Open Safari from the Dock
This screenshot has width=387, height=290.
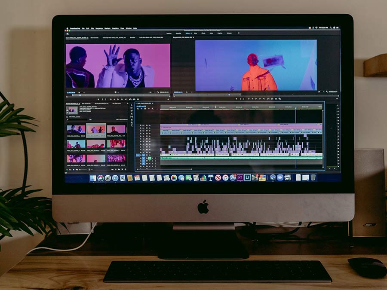115,178
